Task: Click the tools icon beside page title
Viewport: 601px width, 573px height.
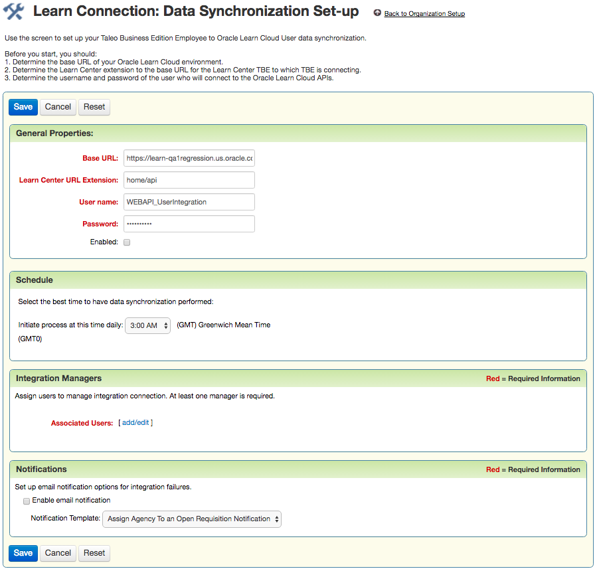Action: pyautogui.click(x=14, y=11)
